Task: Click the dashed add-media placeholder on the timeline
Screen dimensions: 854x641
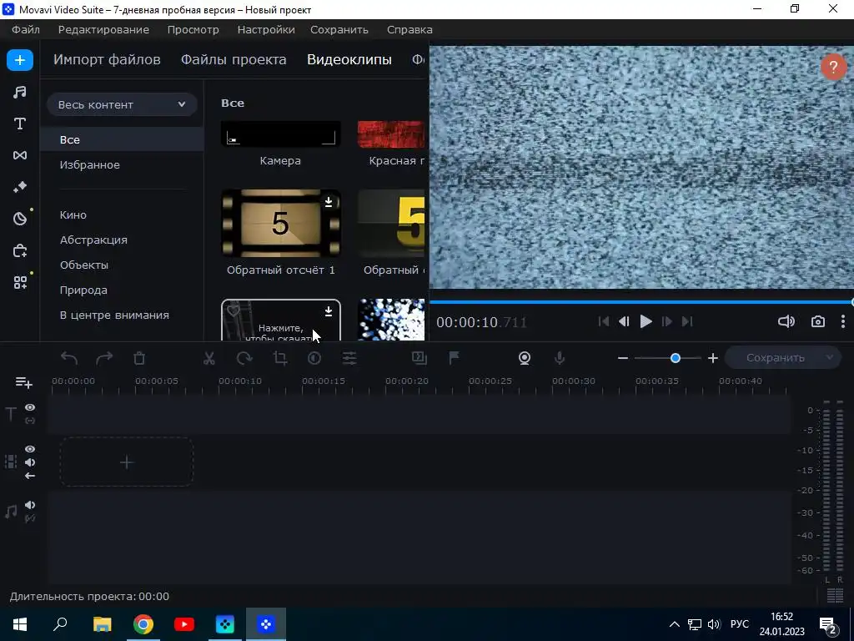Action: (x=127, y=462)
